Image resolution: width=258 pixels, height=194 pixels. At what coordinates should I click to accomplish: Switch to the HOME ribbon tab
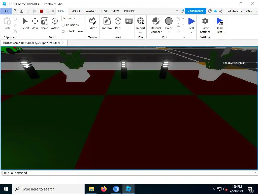62,11
